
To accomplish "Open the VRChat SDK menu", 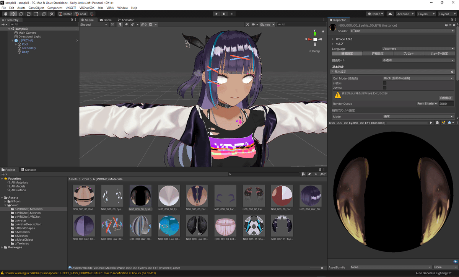I will [x=87, y=8].
